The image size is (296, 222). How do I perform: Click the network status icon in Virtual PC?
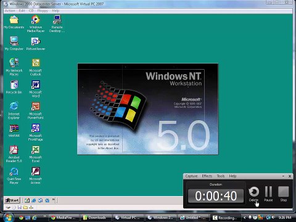(x=31, y=207)
